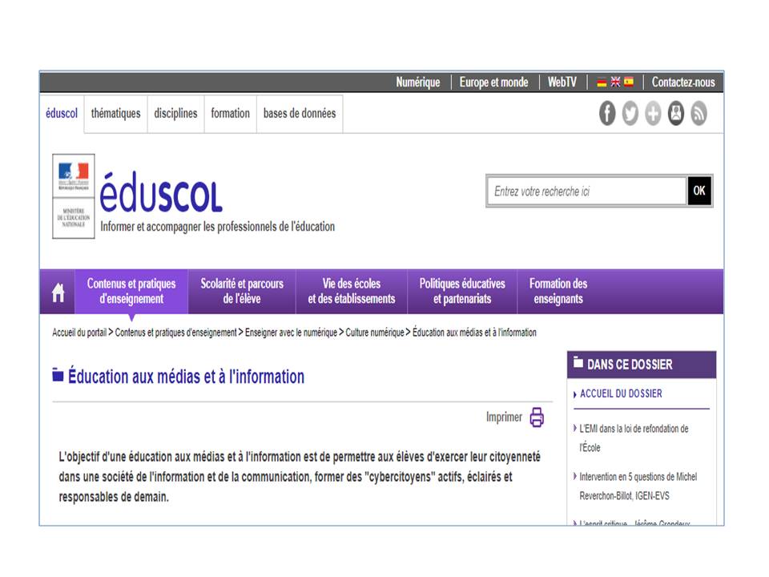Click the site tagline Informer et accompagner
The height and width of the screenshot is (577, 769).
point(218,227)
